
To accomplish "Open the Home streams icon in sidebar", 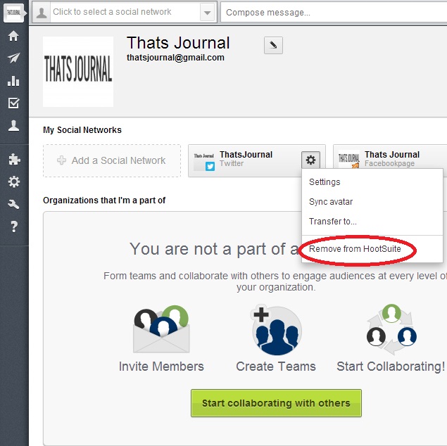I will [x=13, y=36].
